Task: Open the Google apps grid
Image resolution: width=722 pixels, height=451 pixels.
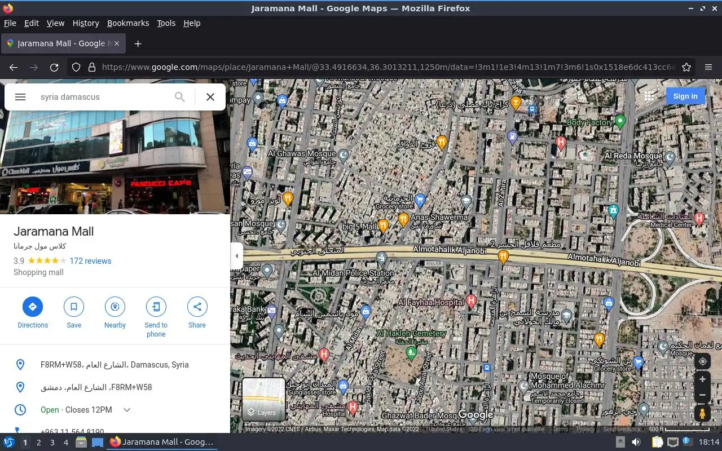Action: [x=649, y=96]
